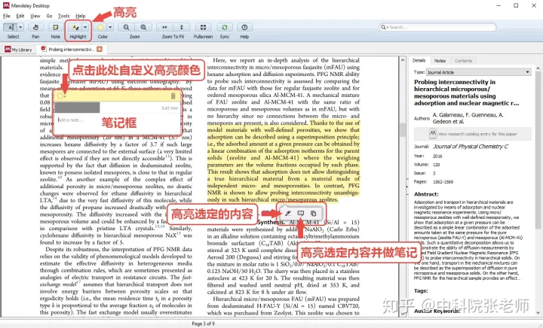Switch to the Notes panel tab
Image resolution: width=543 pixels, height=328 pixels.
(x=440, y=60)
